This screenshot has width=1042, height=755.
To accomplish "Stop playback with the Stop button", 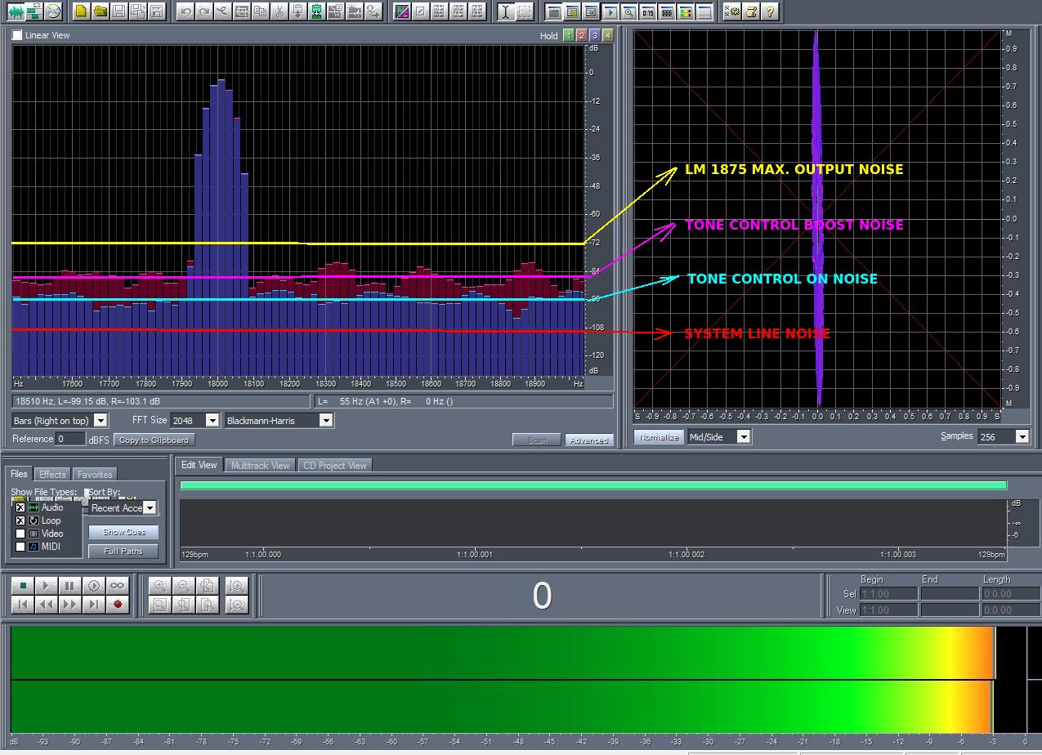I will coord(23,585).
